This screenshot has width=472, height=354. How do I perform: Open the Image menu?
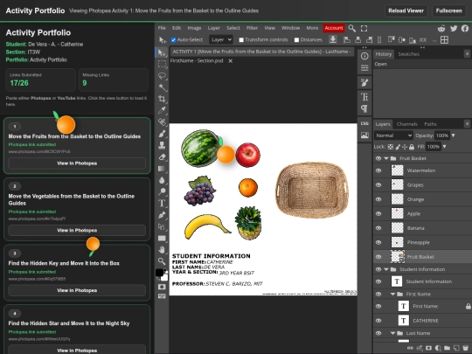(194, 28)
